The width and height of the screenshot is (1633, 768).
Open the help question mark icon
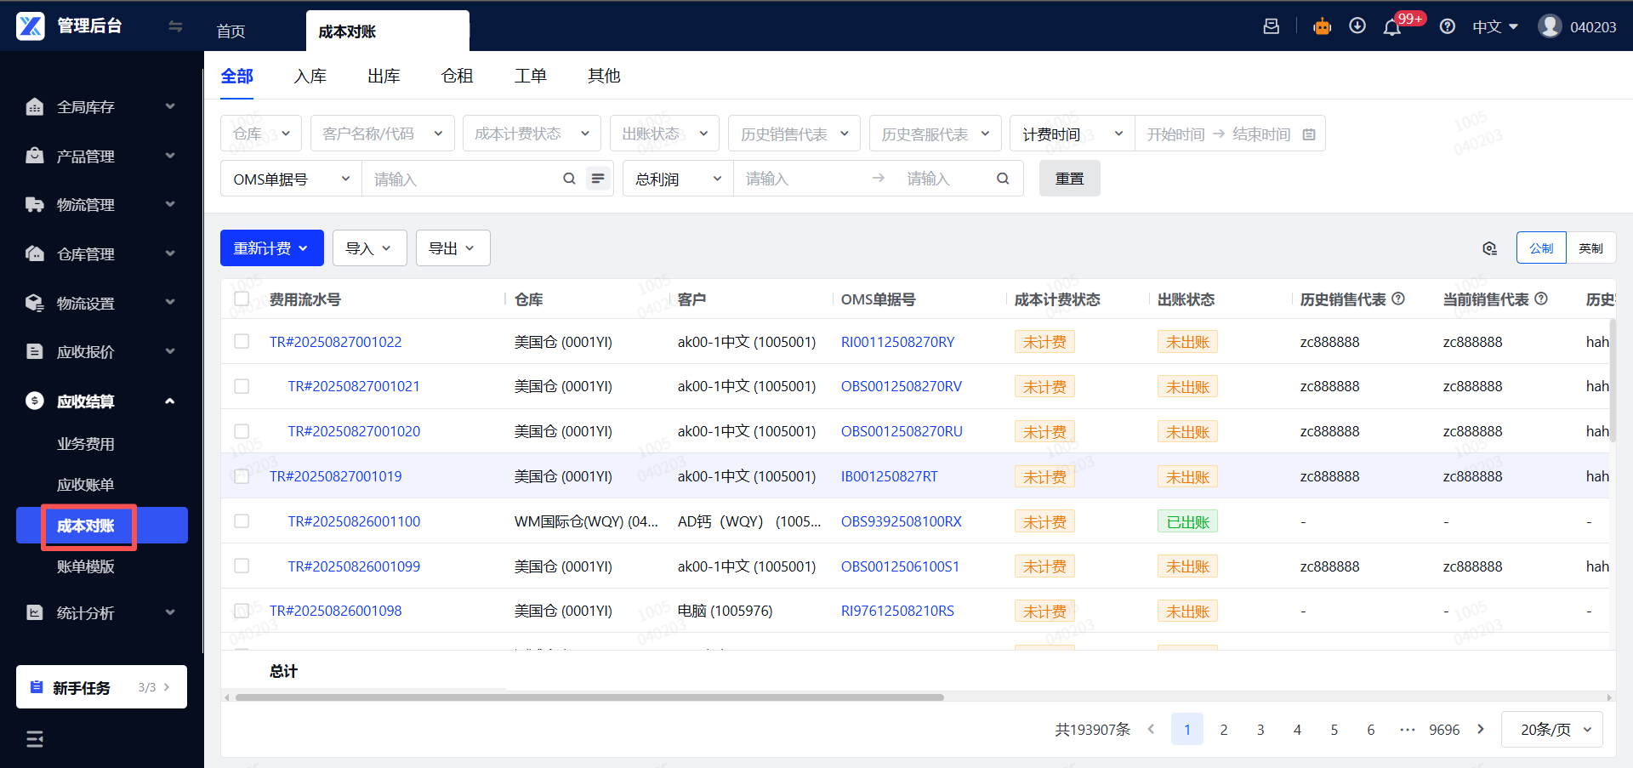(x=1447, y=27)
